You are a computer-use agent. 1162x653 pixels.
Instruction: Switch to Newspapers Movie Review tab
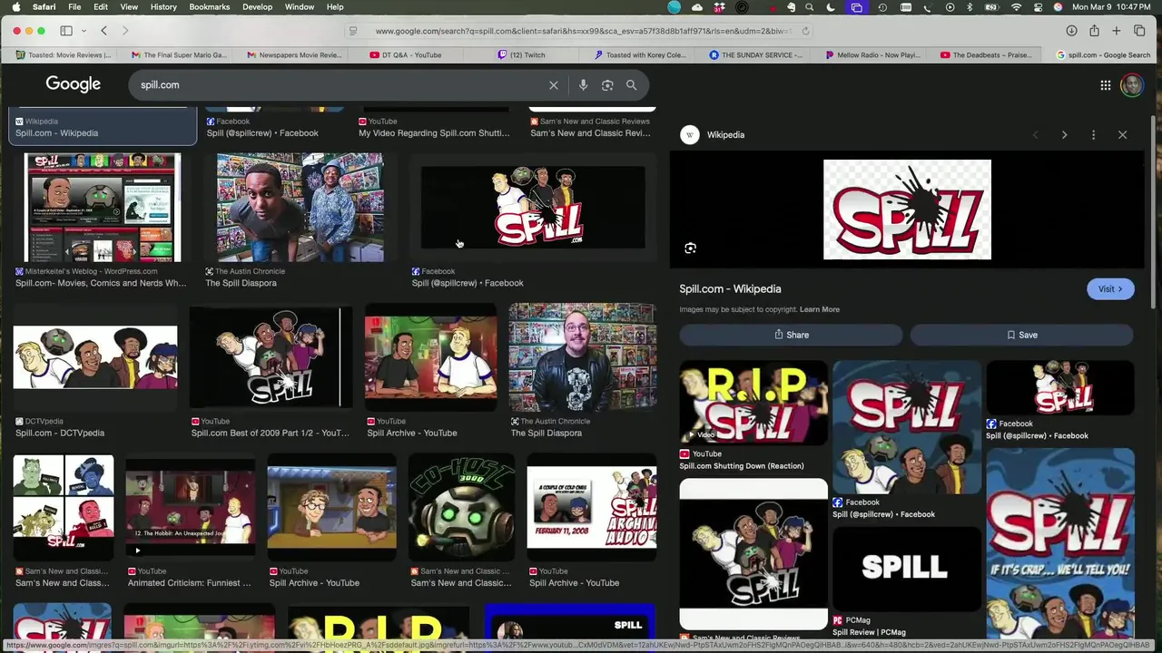click(293, 55)
